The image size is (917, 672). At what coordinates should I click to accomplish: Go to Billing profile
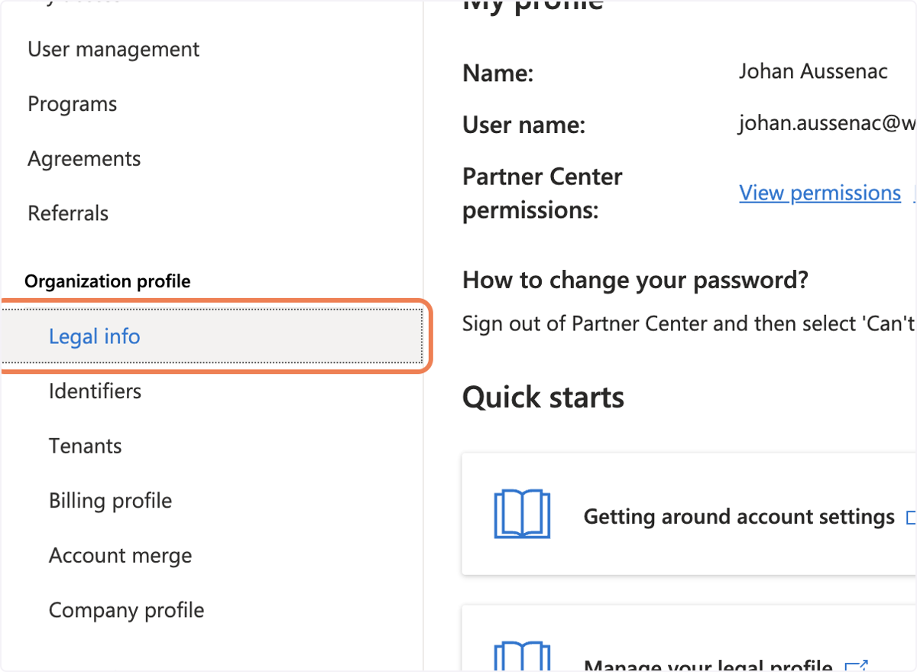click(x=110, y=502)
